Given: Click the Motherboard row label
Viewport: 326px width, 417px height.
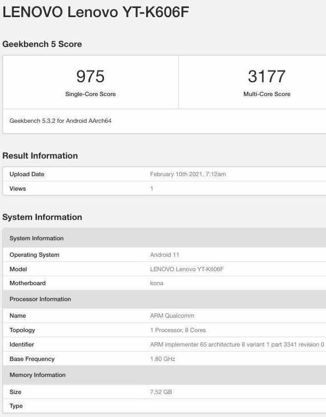Looking at the screenshot, I should point(27,283).
